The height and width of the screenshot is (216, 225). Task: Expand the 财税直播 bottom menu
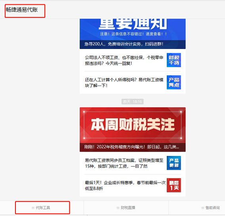126,208
